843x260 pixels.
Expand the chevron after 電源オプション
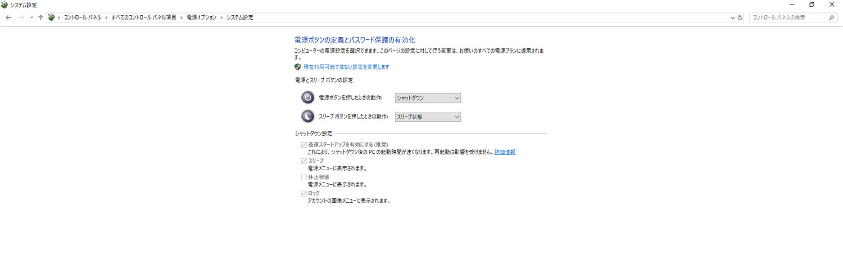coord(221,17)
